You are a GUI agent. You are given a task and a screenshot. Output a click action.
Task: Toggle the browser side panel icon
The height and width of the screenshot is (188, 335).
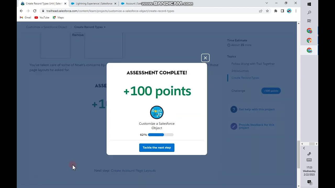point(282,11)
